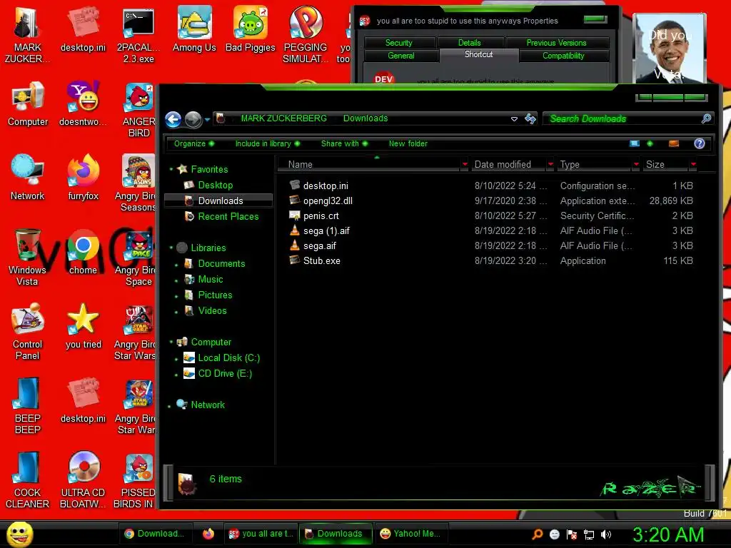Screen dimensions: 731x548
Task: Select Libraries in the navigation pane
Action: [x=208, y=248]
